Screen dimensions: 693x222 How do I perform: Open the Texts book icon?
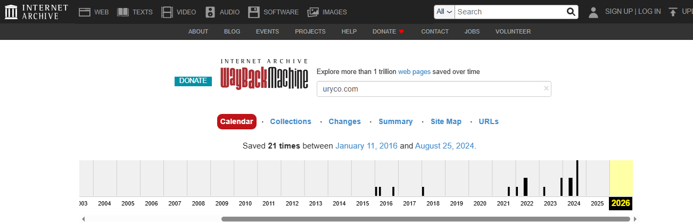click(123, 12)
